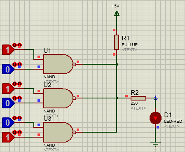The width and height of the screenshot is (185, 152).
Task: Click the <TEXT> placeholder under LED-RED
Action: pos(172,126)
